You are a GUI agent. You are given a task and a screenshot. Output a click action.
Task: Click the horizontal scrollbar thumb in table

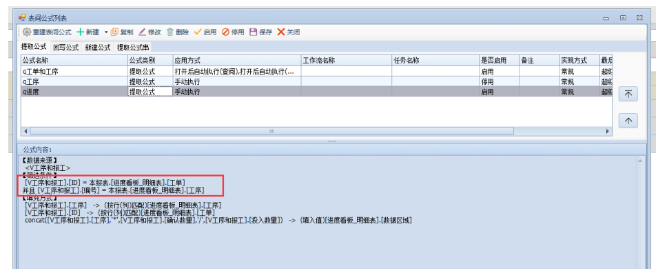point(271,131)
